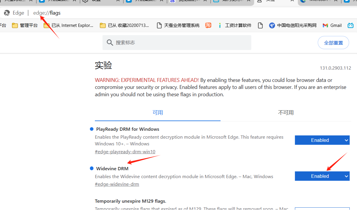Click the 全部重置 button
The width and height of the screenshot is (357, 210).
333,43
